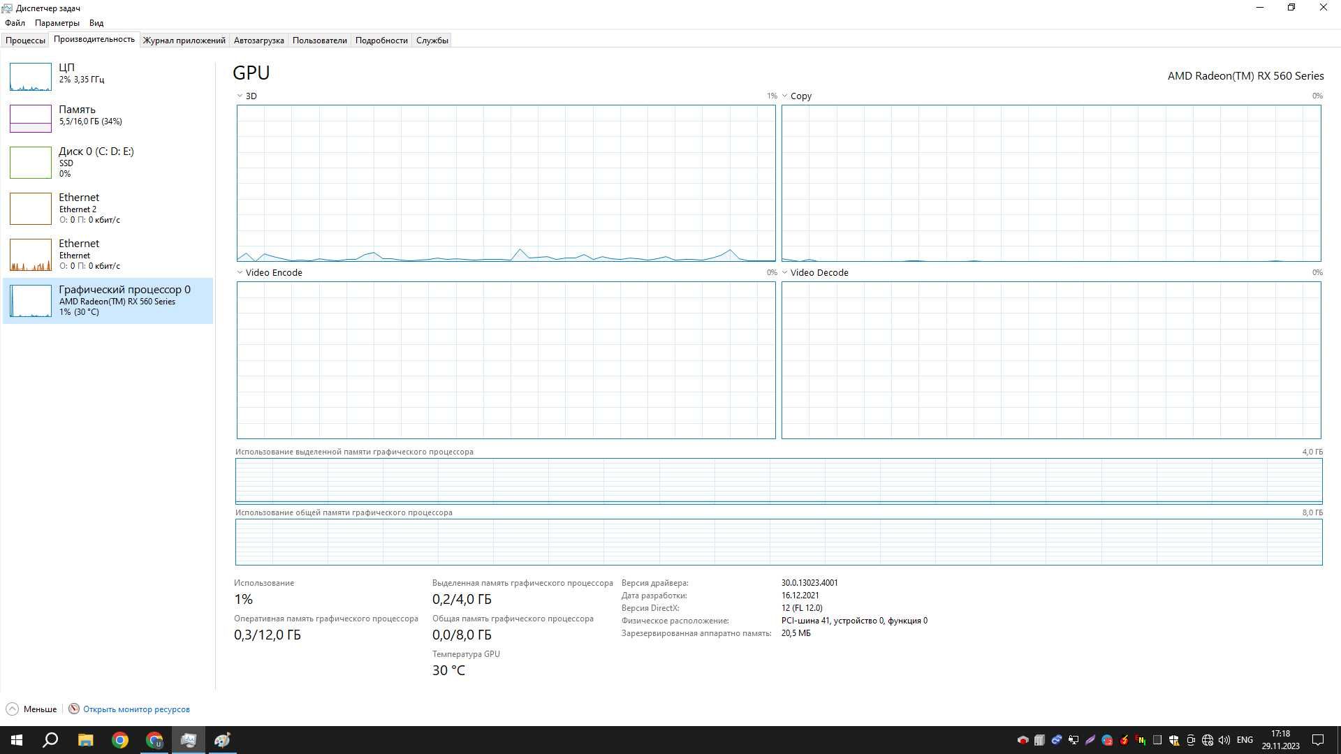Viewport: 1341px width, 754px height.
Task: Click the DirectX version 12 (FL 12.0)
Action: click(802, 608)
